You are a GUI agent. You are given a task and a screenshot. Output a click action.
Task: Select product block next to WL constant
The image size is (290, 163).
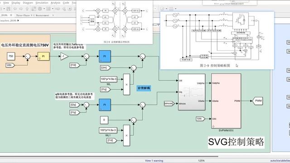click(126, 85)
